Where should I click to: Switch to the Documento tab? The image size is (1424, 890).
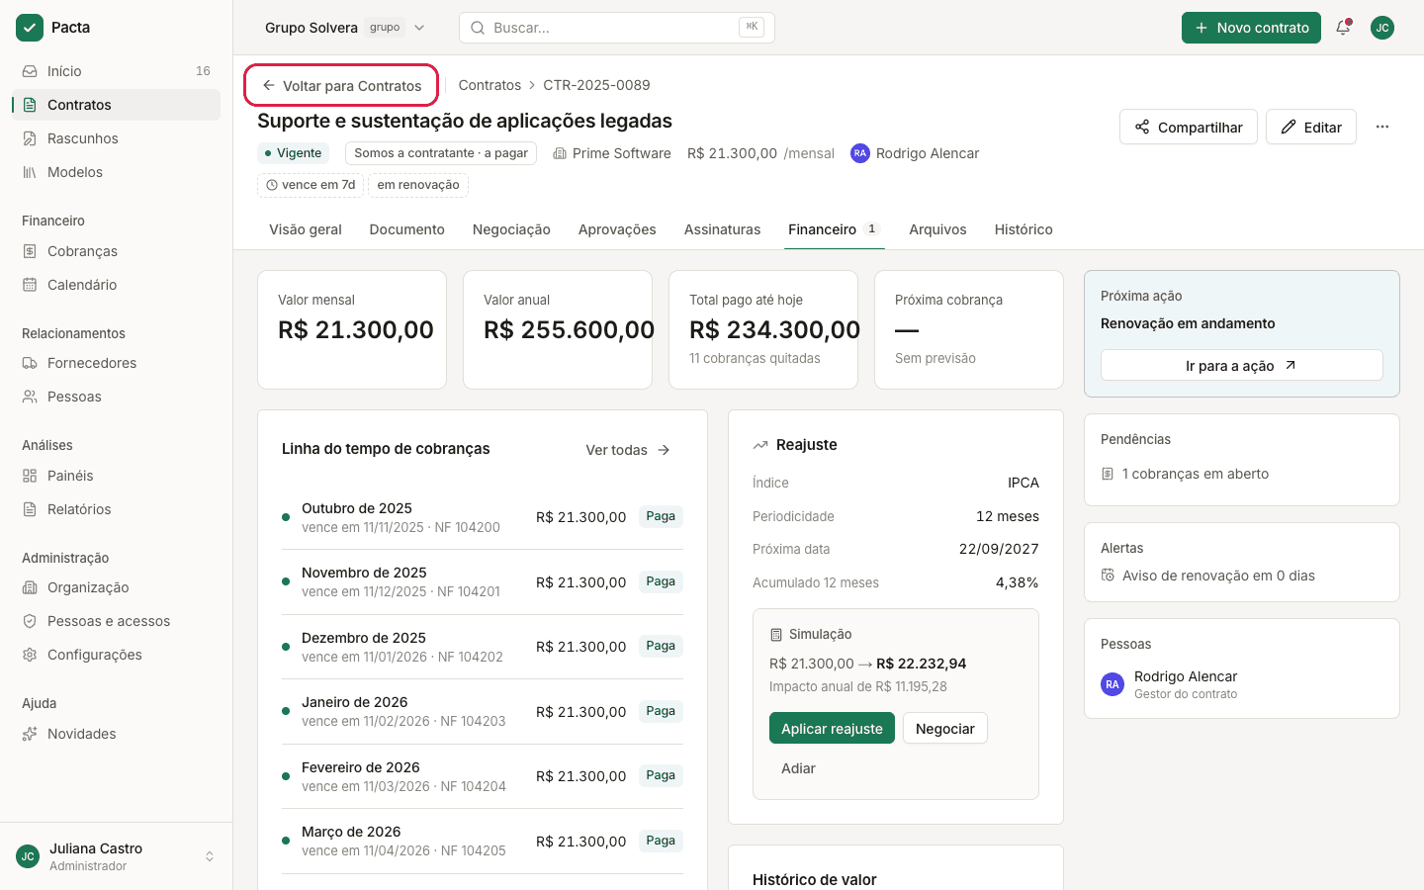point(407,229)
